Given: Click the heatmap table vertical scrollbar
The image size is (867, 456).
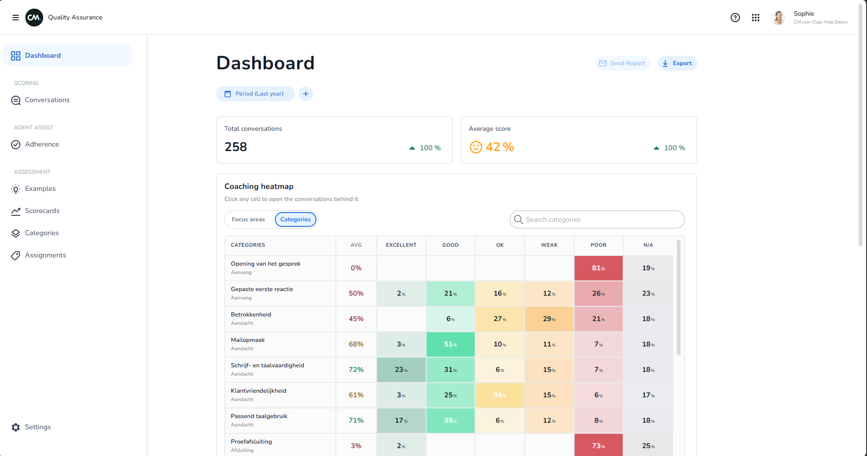Looking at the screenshot, I should pyautogui.click(x=679, y=298).
